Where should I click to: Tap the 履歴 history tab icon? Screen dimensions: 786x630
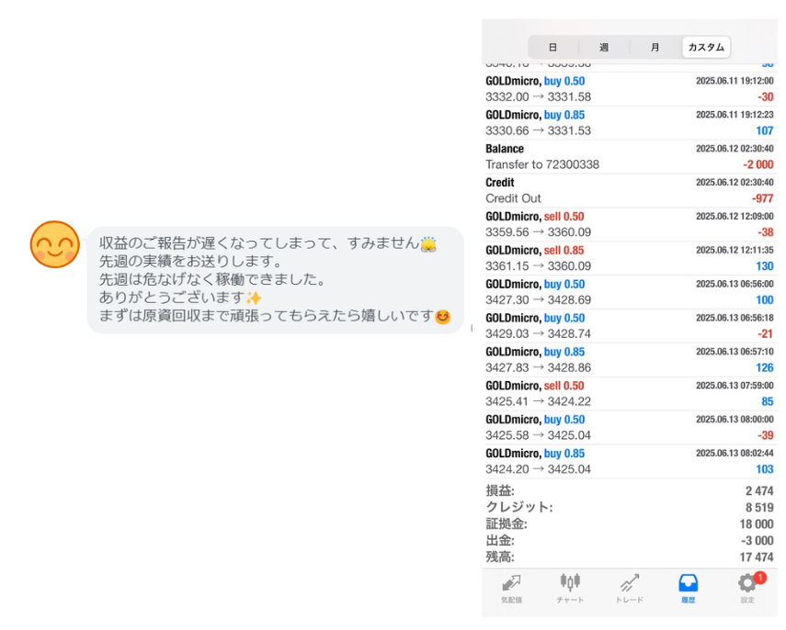coord(688,584)
